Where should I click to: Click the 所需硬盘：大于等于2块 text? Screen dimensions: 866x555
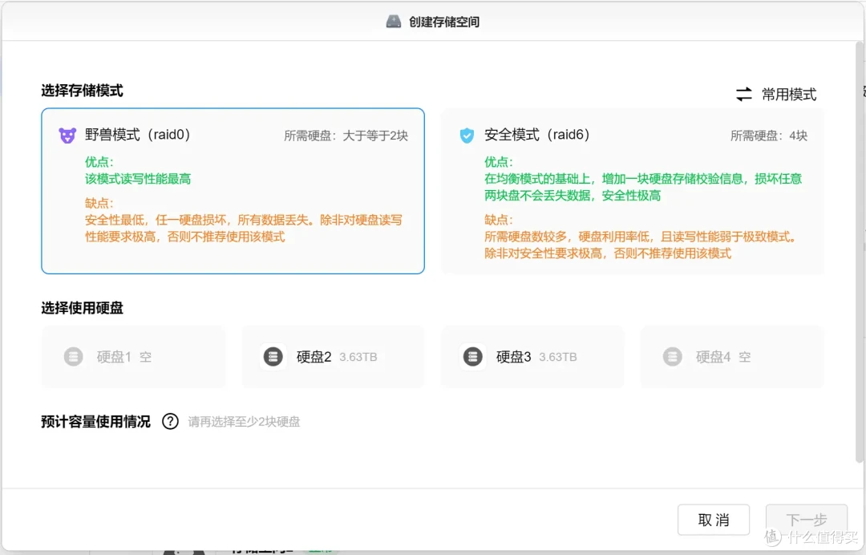346,136
